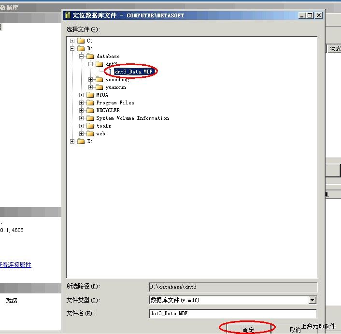341x334 pixels.
Task: Click the 取消 button
Action: 295,330
